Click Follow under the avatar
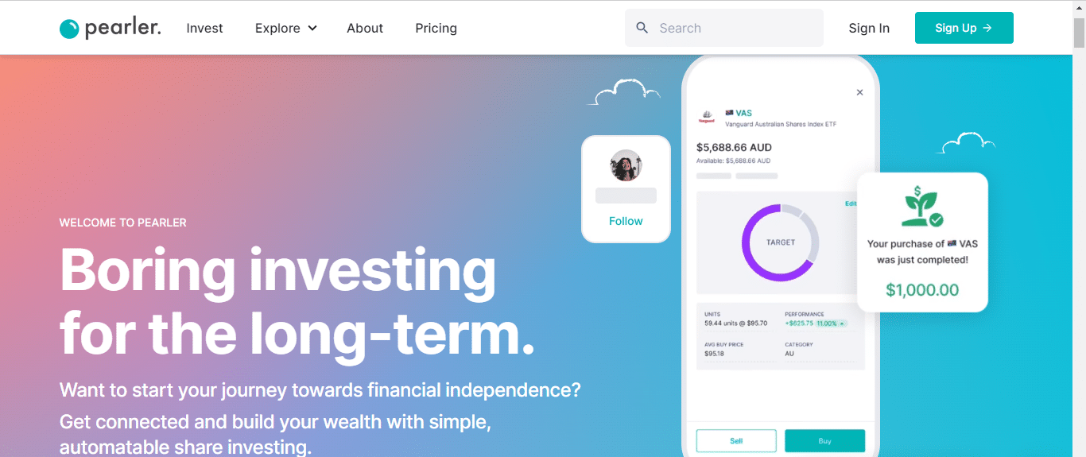The image size is (1086, 457). point(626,221)
